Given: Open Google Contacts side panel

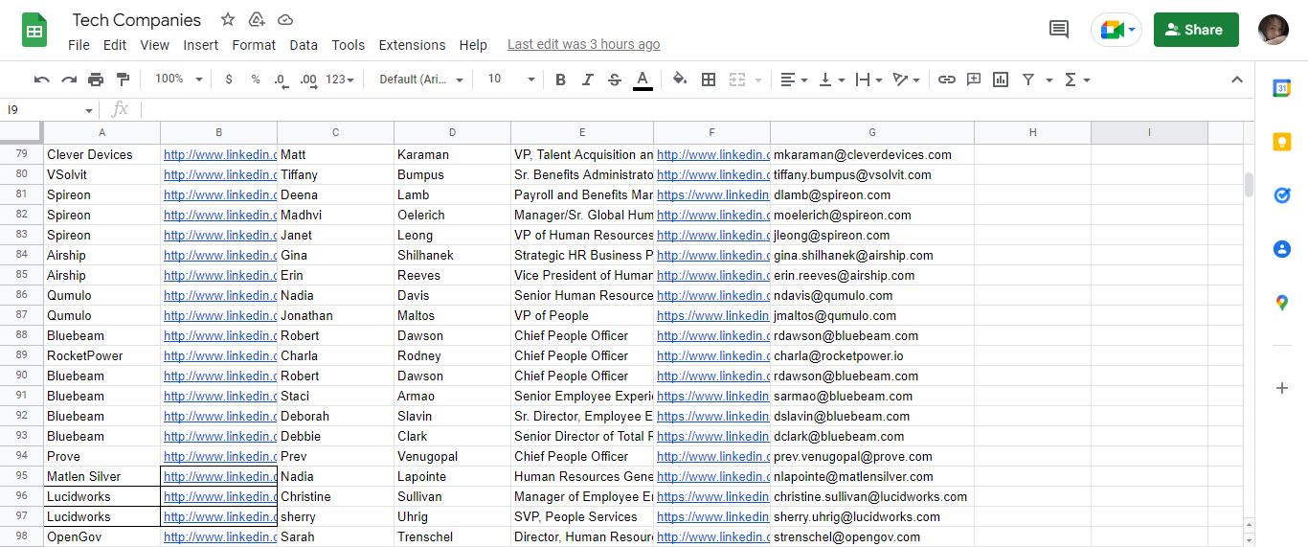Looking at the screenshot, I should [1282, 249].
